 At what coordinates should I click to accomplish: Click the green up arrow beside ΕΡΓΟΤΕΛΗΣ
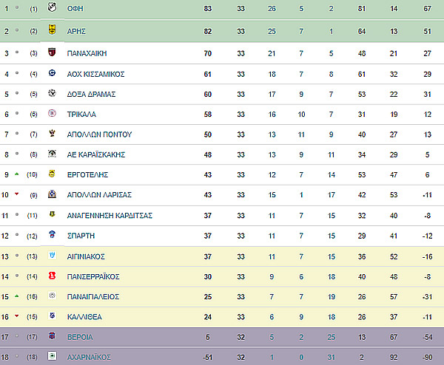17,174
